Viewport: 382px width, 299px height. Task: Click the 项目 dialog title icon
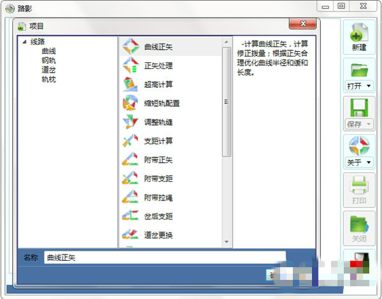click(22, 26)
